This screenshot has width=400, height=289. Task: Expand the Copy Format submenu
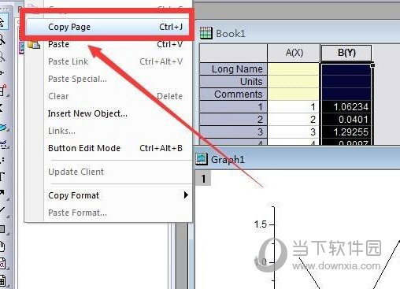tap(107, 195)
